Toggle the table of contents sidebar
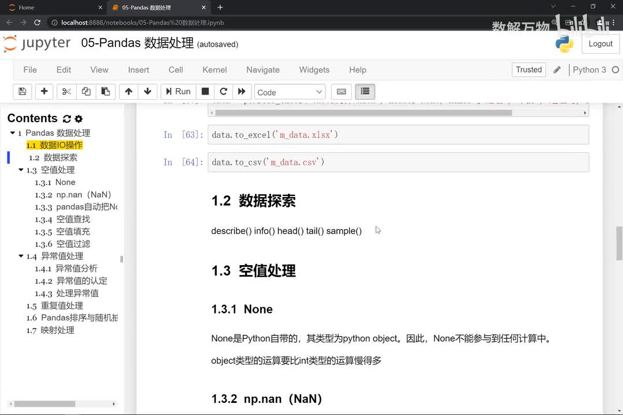The height and width of the screenshot is (415, 623). point(365,92)
